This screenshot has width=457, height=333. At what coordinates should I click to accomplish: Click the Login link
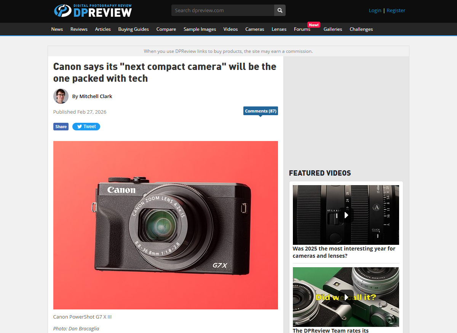(x=375, y=10)
